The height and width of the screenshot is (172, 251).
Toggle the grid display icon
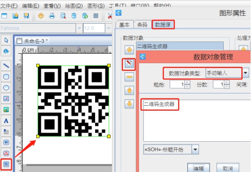pos(96,16)
